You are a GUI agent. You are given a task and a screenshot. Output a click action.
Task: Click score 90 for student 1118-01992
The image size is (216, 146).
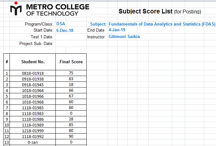(71, 136)
